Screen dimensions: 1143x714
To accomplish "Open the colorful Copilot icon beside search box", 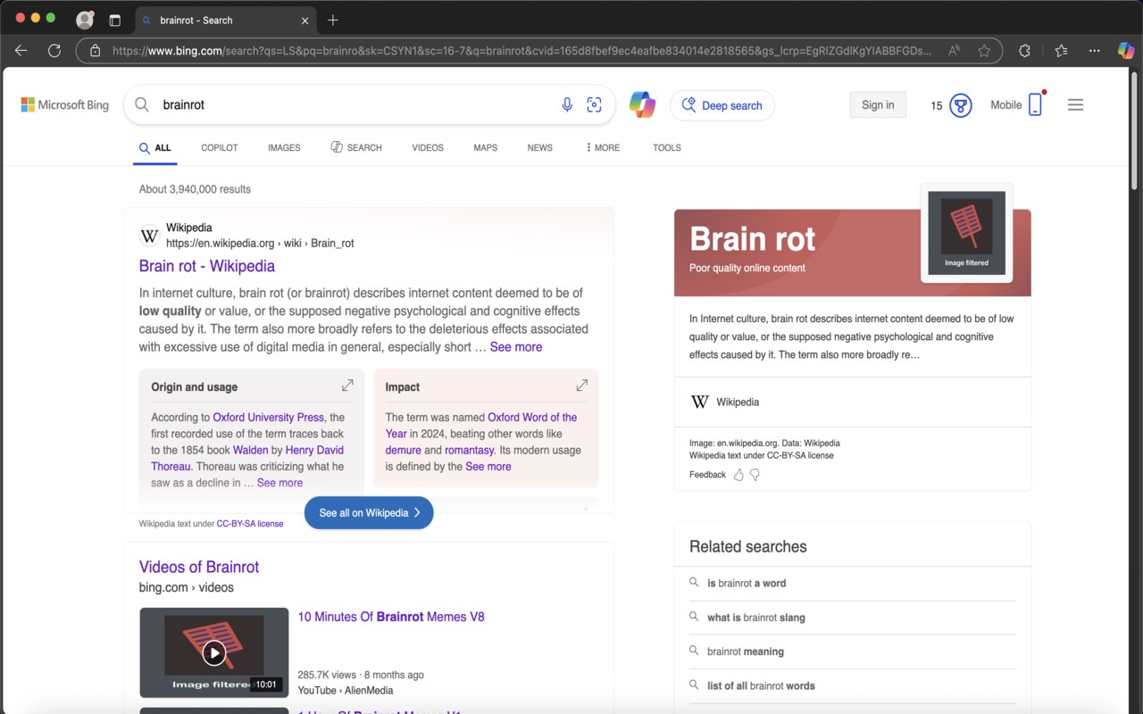I will coord(642,104).
